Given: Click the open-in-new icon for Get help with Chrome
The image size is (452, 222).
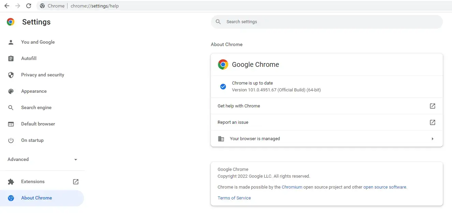Looking at the screenshot, I should pos(433,106).
